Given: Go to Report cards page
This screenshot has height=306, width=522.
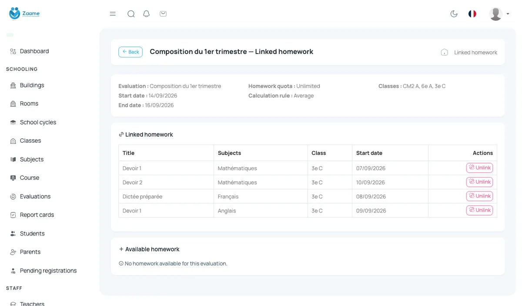Looking at the screenshot, I should click(x=31, y=215).
